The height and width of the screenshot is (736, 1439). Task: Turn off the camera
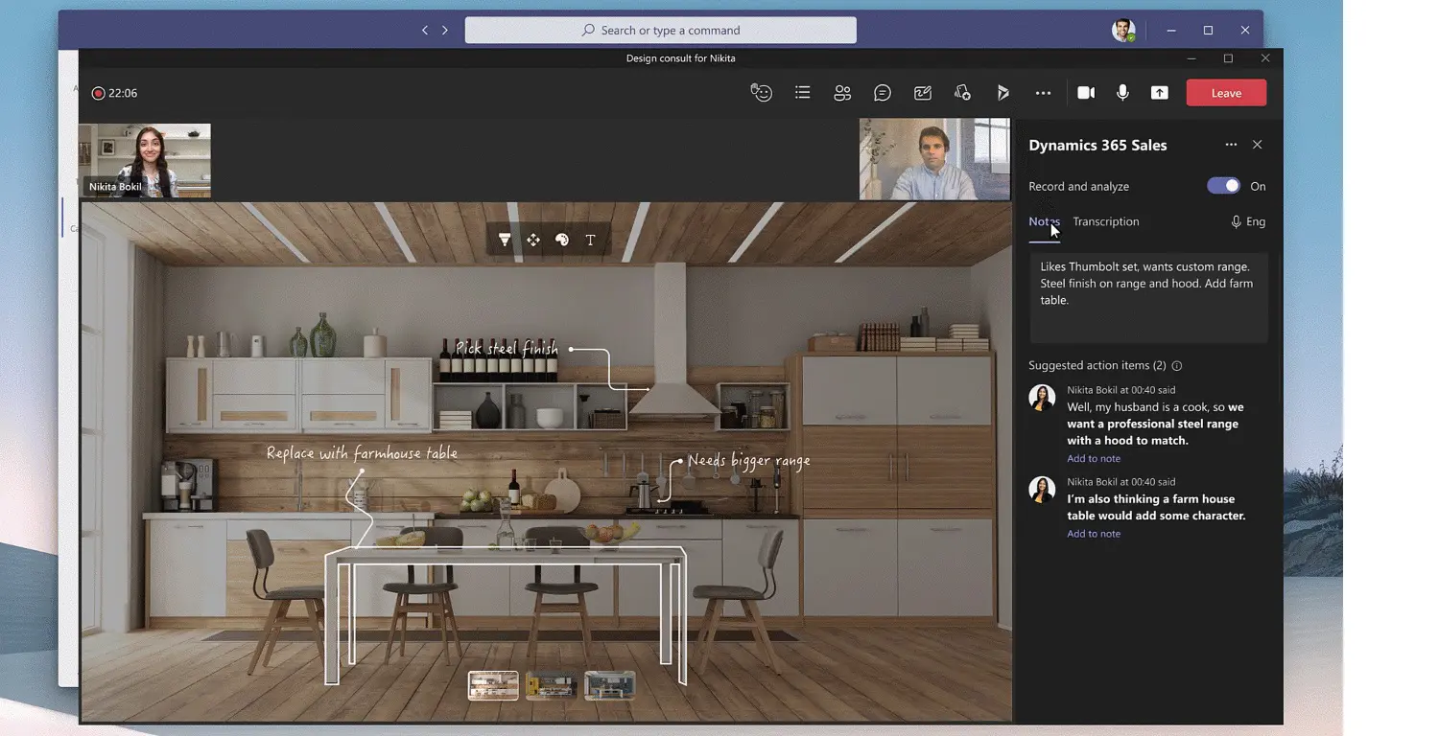(1085, 92)
